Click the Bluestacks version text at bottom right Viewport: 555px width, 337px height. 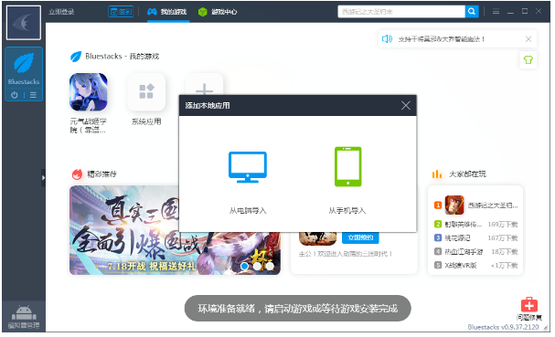503,327
